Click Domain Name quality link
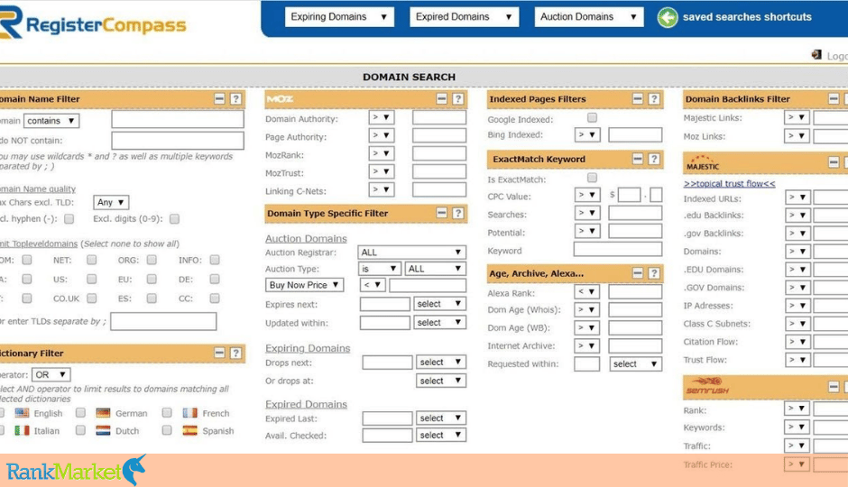 [x=38, y=188]
